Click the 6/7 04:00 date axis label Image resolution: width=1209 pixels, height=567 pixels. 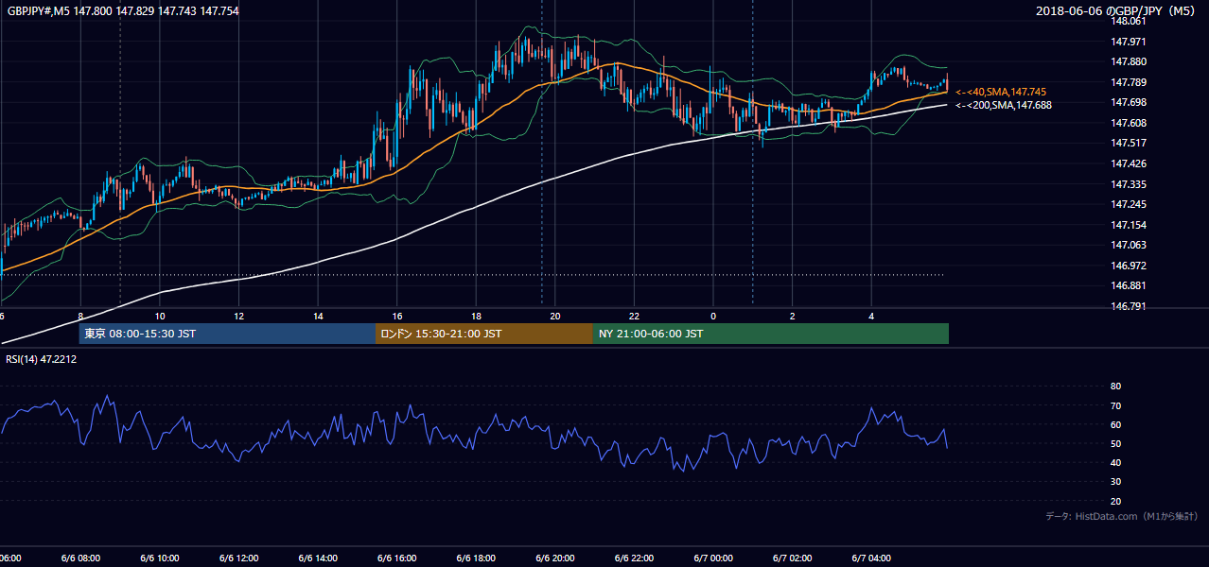pos(871,558)
